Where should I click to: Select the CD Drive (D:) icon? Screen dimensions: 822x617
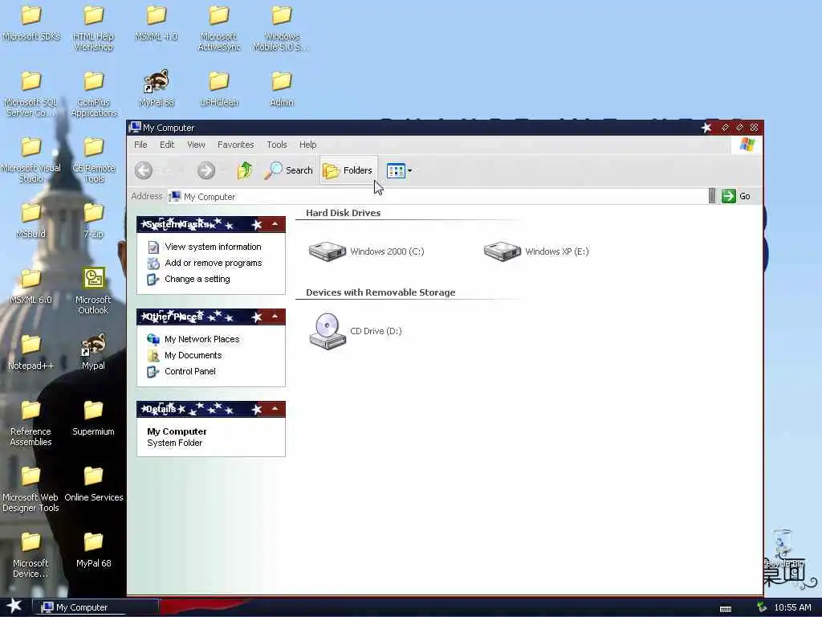356,331
